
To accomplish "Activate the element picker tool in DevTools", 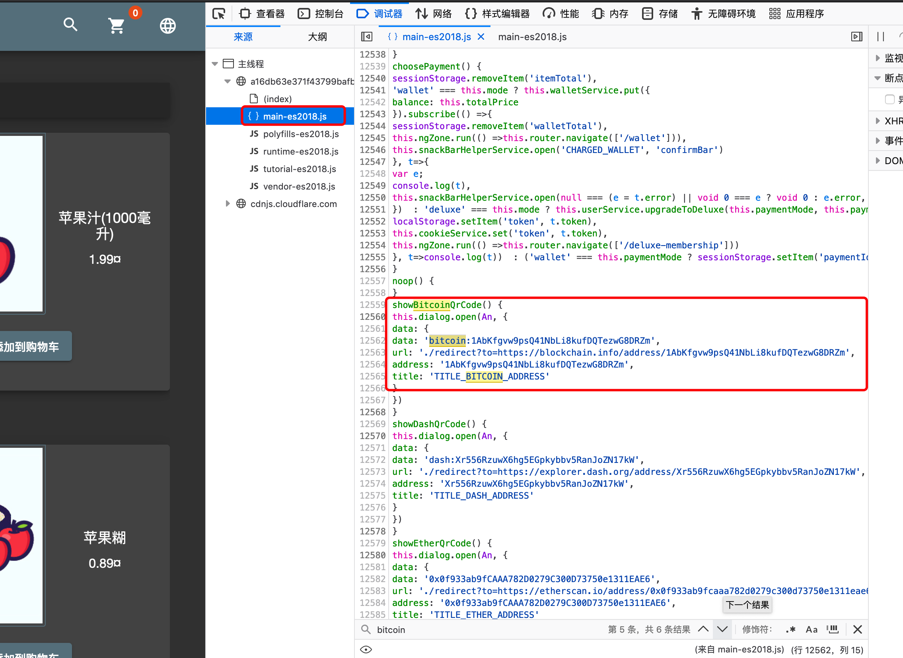I will [218, 14].
